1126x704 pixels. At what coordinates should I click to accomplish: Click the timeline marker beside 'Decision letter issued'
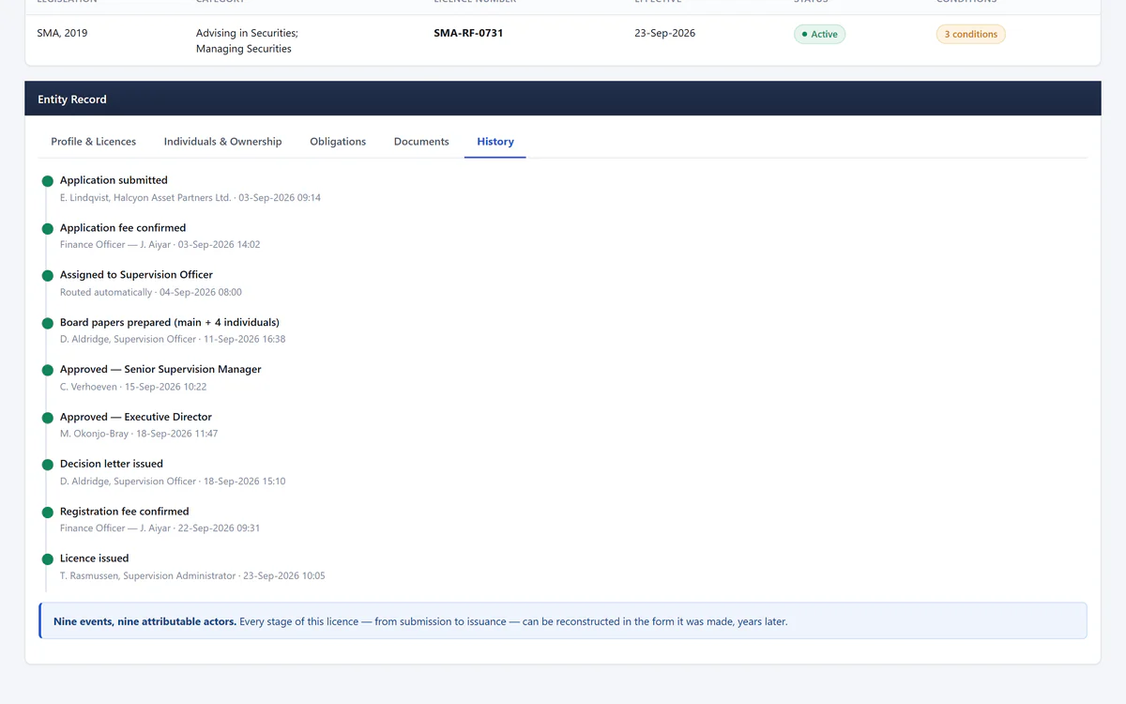tap(47, 465)
